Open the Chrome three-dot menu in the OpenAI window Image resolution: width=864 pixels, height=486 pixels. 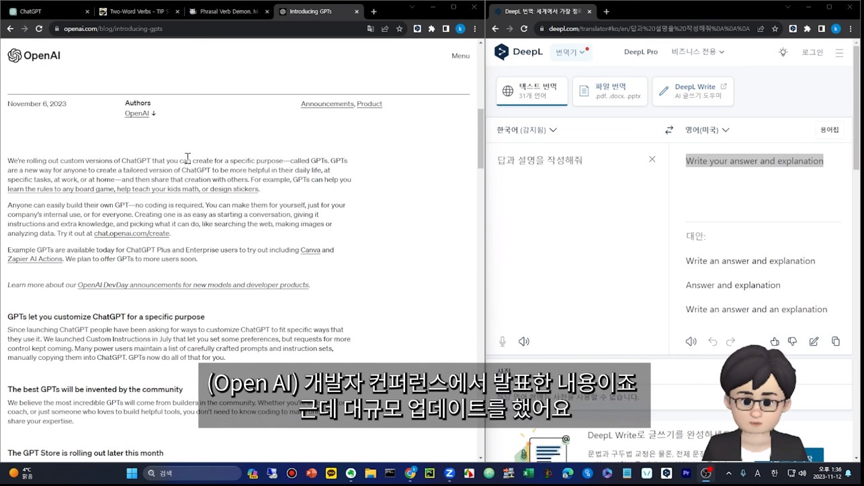point(475,29)
